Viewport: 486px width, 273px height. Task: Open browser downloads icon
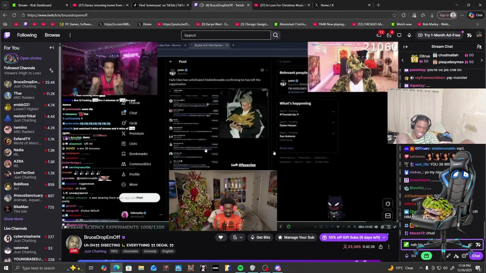pyautogui.click(x=432, y=15)
